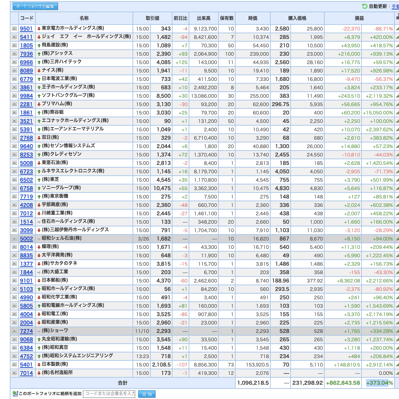Click the 時価 column header
This screenshot has width=399, height=399.
click(253, 18)
